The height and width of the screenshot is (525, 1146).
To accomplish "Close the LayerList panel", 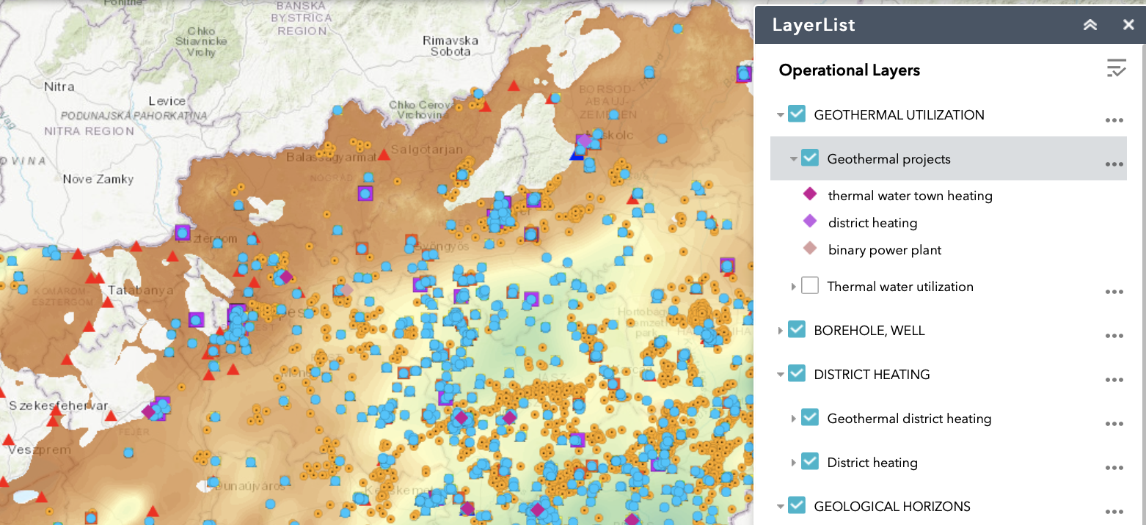I will click(x=1128, y=24).
